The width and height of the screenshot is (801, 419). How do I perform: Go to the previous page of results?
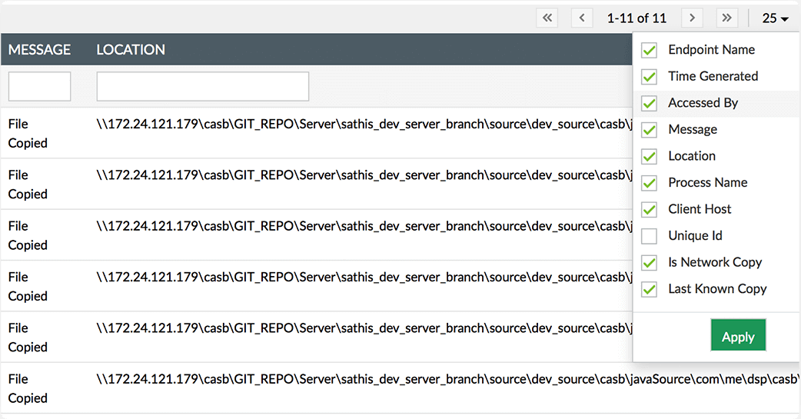[582, 18]
